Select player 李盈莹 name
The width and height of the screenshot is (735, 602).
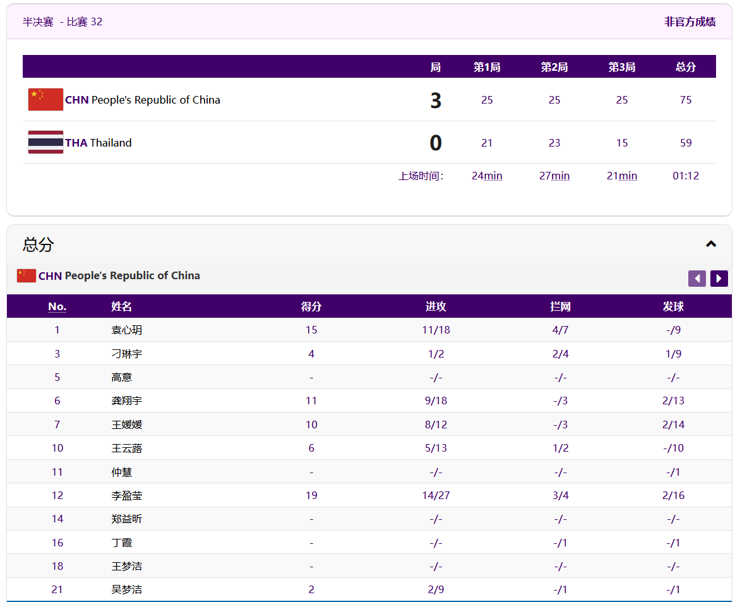[x=127, y=495]
